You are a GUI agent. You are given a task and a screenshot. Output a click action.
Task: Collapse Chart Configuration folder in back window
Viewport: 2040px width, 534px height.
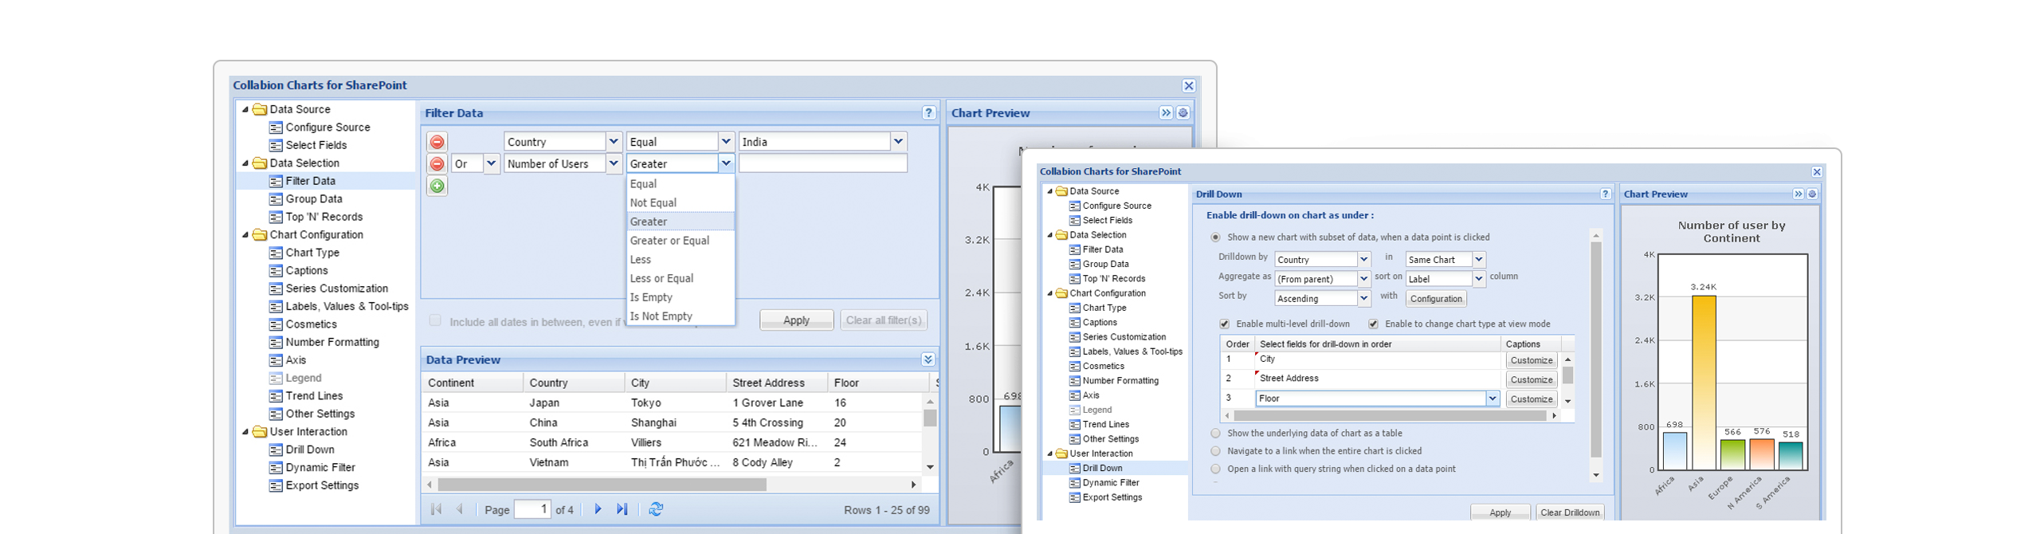[245, 235]
